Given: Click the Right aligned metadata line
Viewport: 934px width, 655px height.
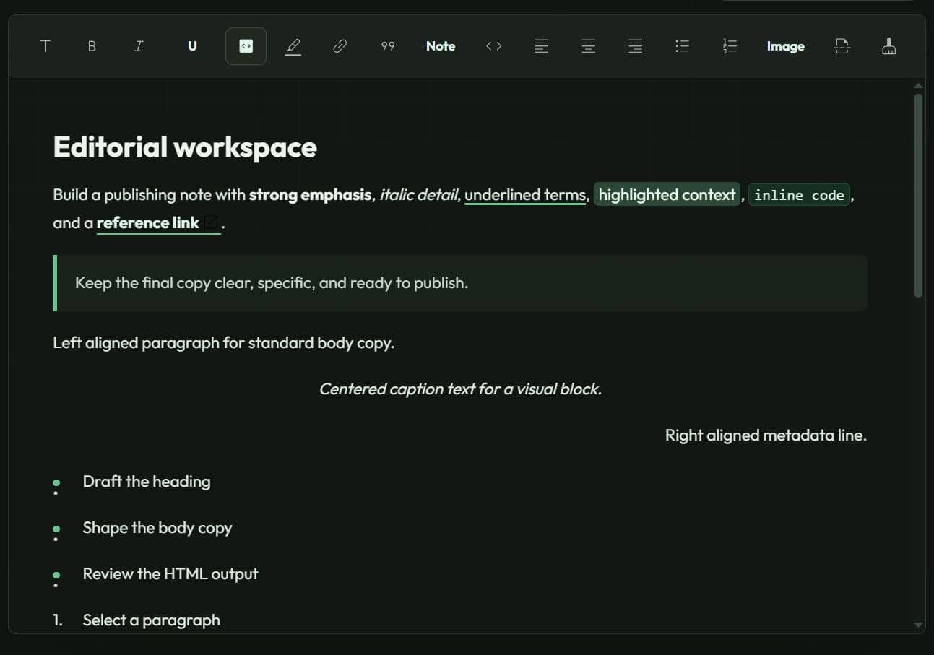Looking at the screenshot, I should (x=766, y=435).
